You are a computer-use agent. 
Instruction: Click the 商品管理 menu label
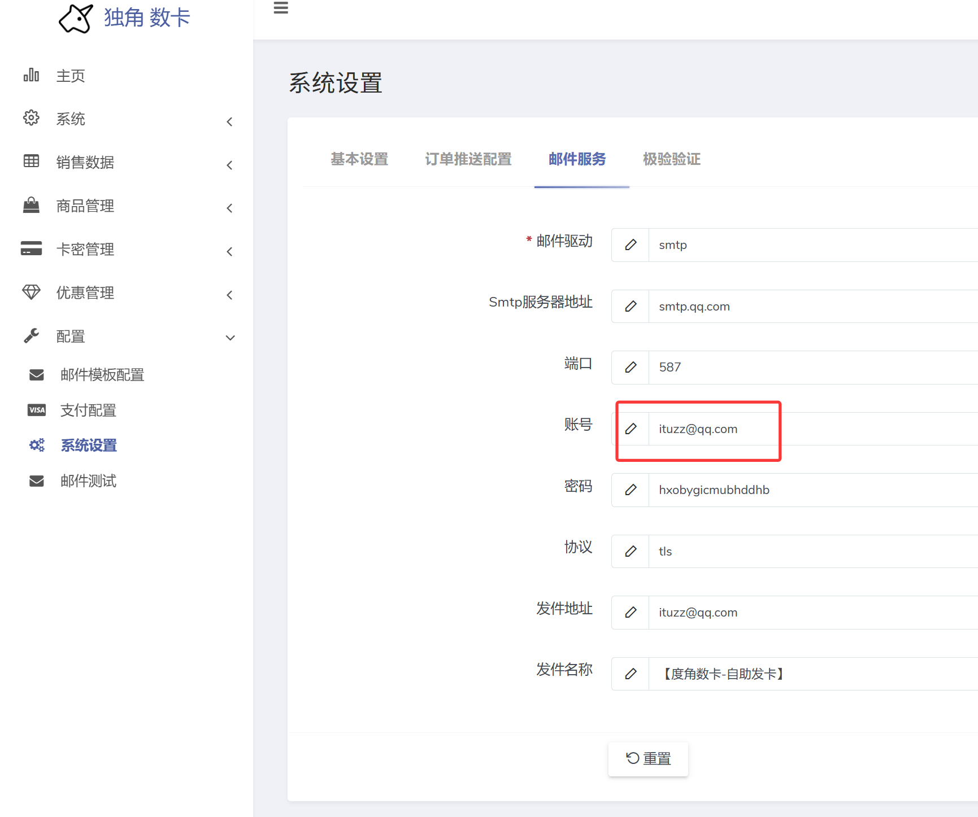click(85, 206)
